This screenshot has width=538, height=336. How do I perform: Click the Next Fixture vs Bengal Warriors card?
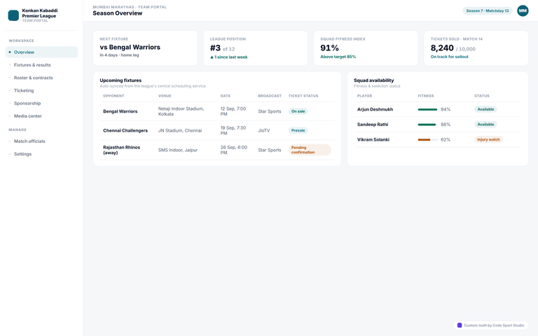click(145, 48)
